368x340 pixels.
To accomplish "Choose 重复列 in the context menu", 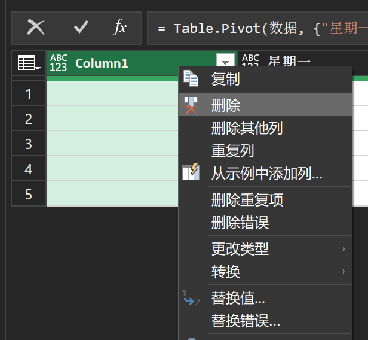I will 232,151.
